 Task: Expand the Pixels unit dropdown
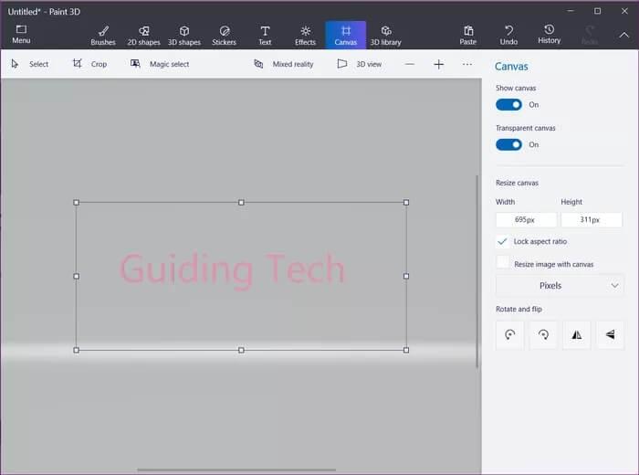click(x=560, y=285)
